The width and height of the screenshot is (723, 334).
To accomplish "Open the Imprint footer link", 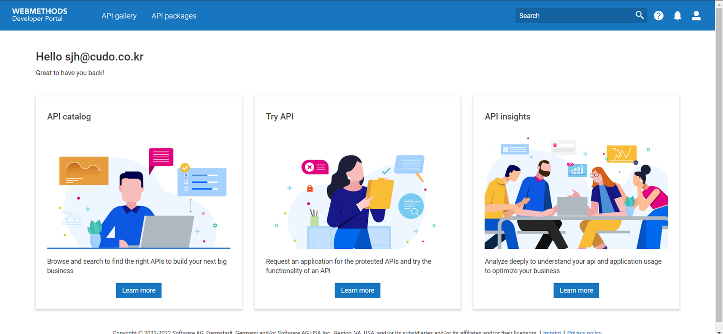I will tap(552, 332).
